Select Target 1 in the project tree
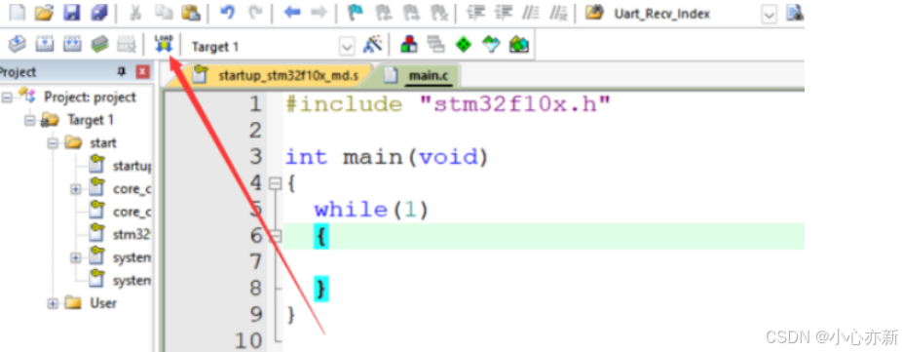Image resolution: width=902 pixels, height=352 pixels. (x=91, y=120)
